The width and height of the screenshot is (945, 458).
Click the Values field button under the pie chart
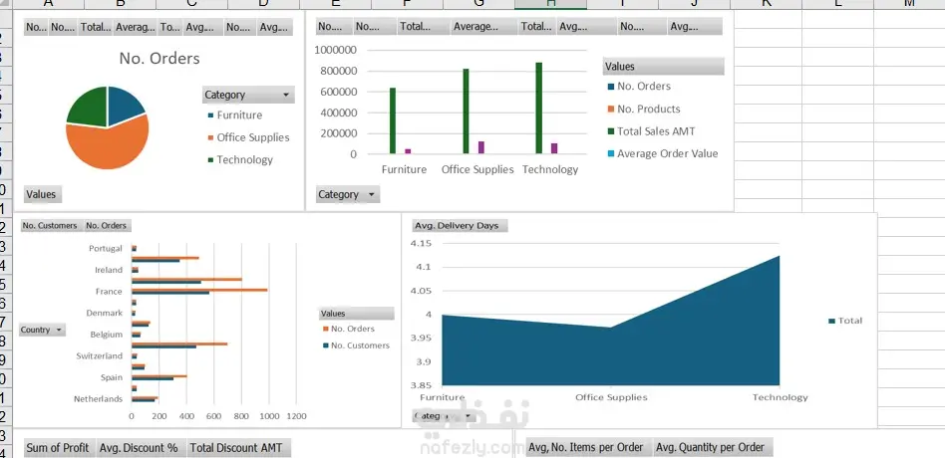[x=42, y=194]
